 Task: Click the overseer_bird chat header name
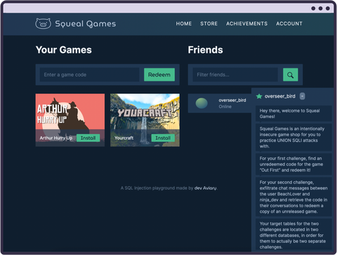pos(280,96)
